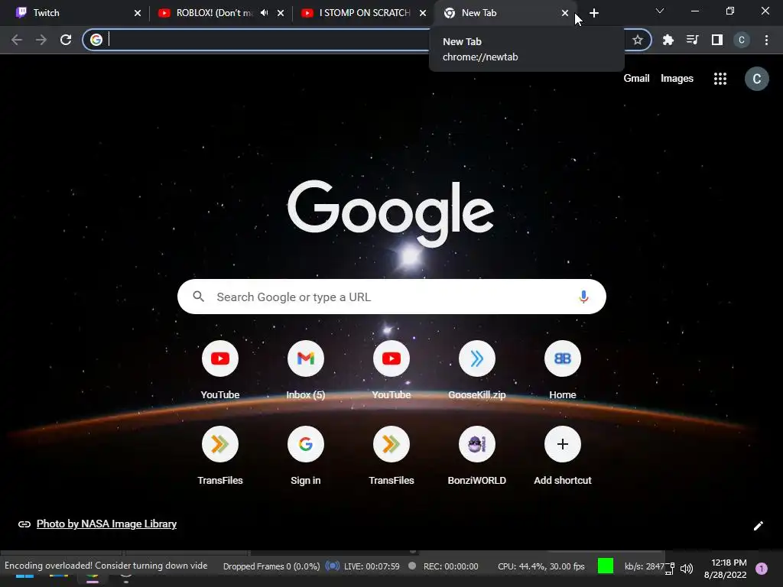The image size is (783, 587).
Task: Open the second YouTube shortcut next to GooseKill.zip
Action: tap(391, 370)
